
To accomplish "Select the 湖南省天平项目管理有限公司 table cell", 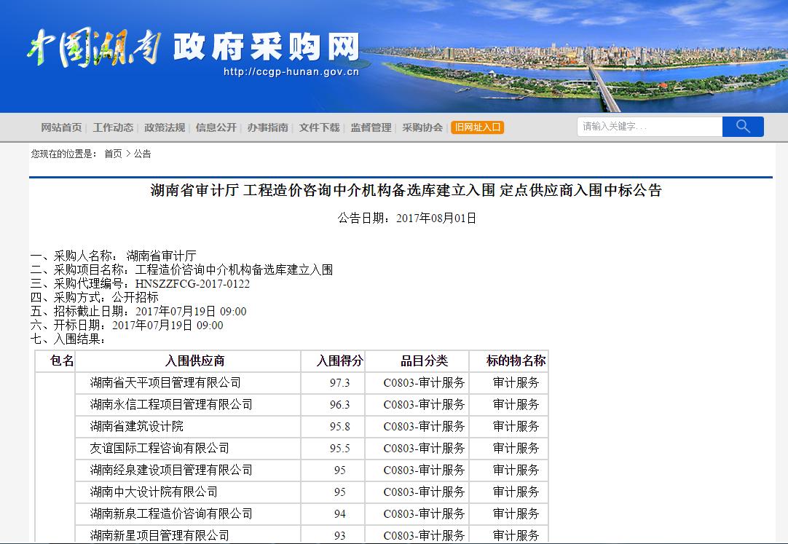I will coord(165,383).
